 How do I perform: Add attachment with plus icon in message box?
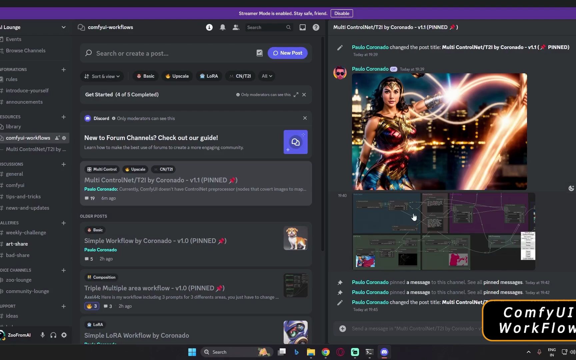342,329
